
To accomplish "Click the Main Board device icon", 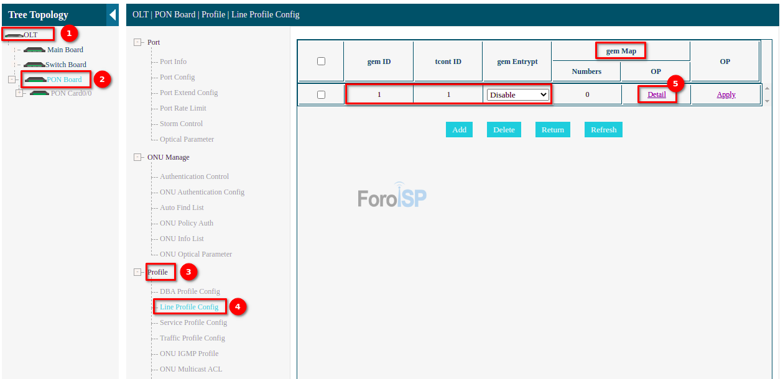I will point(34,50).
